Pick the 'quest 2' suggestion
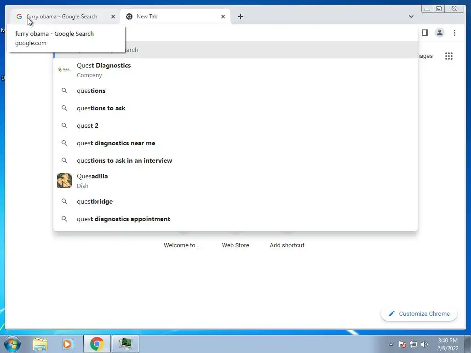Image resolution: width=471 pixels, height=353 pixels. coord(235,125)
